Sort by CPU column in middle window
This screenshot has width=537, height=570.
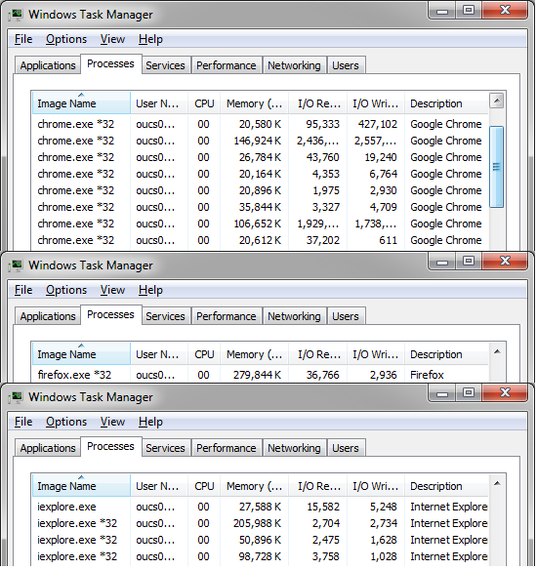coord(204,354)
